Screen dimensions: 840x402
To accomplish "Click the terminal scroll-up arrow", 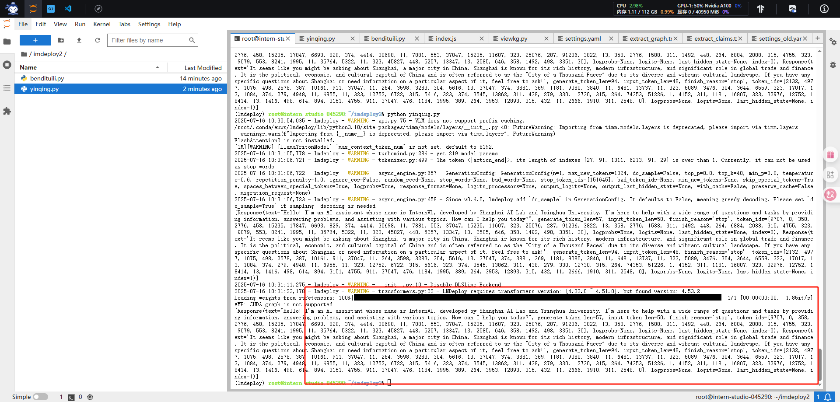I will (820, 51).
